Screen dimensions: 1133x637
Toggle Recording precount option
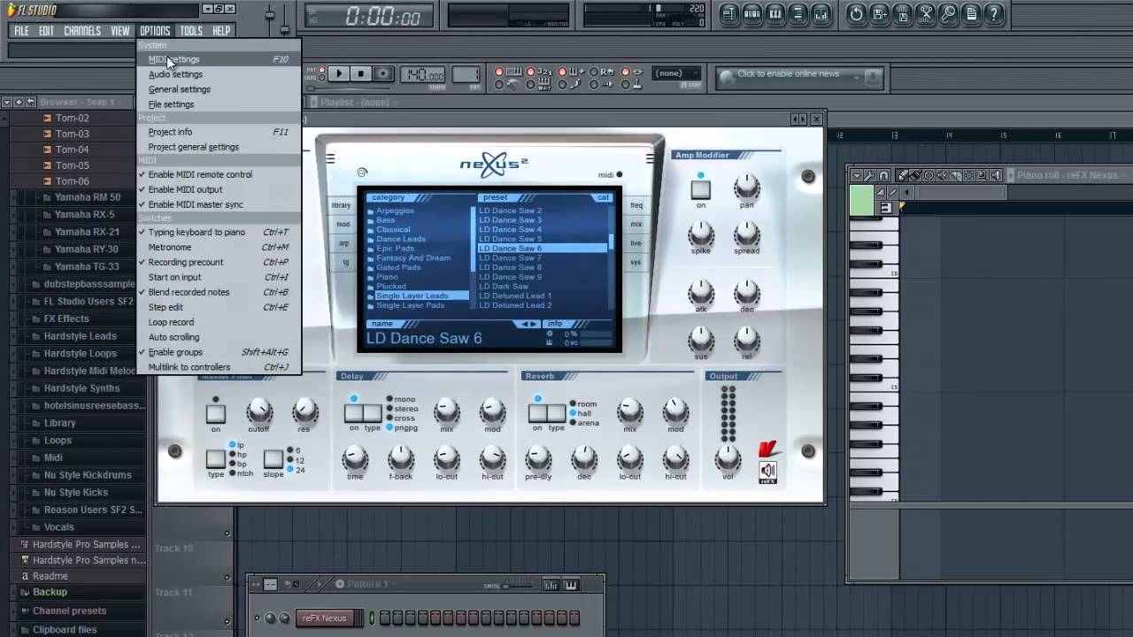click(186, 262)
